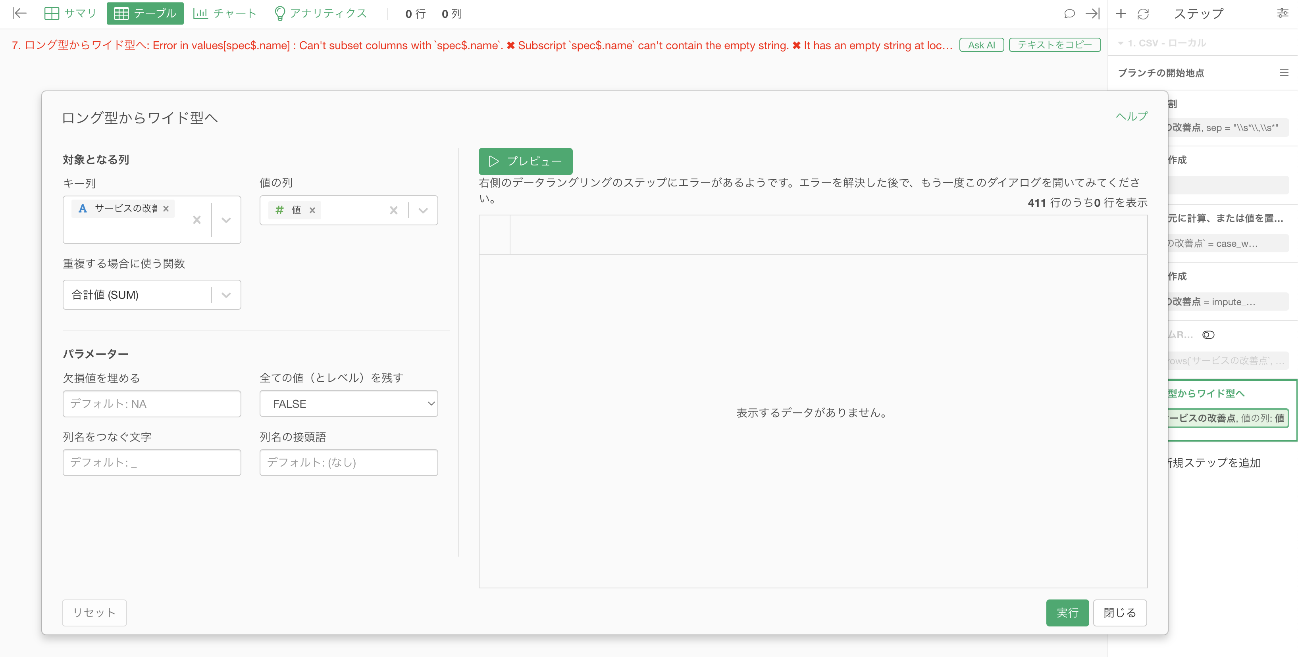Screen dimensions: 1298x657
Task: Open the comment bubble icon
Action: click(1069, 13)
